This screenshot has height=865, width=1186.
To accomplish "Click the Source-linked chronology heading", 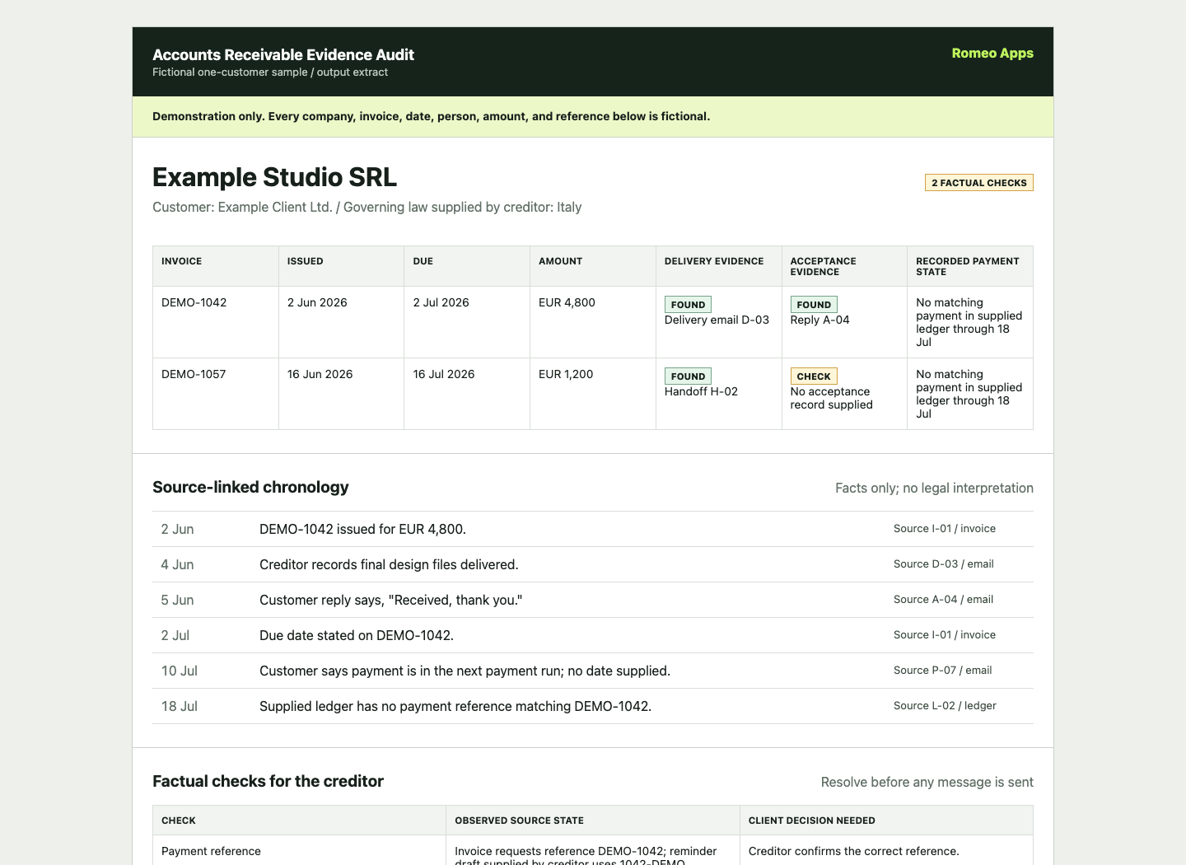I will (x=250, y=487).
